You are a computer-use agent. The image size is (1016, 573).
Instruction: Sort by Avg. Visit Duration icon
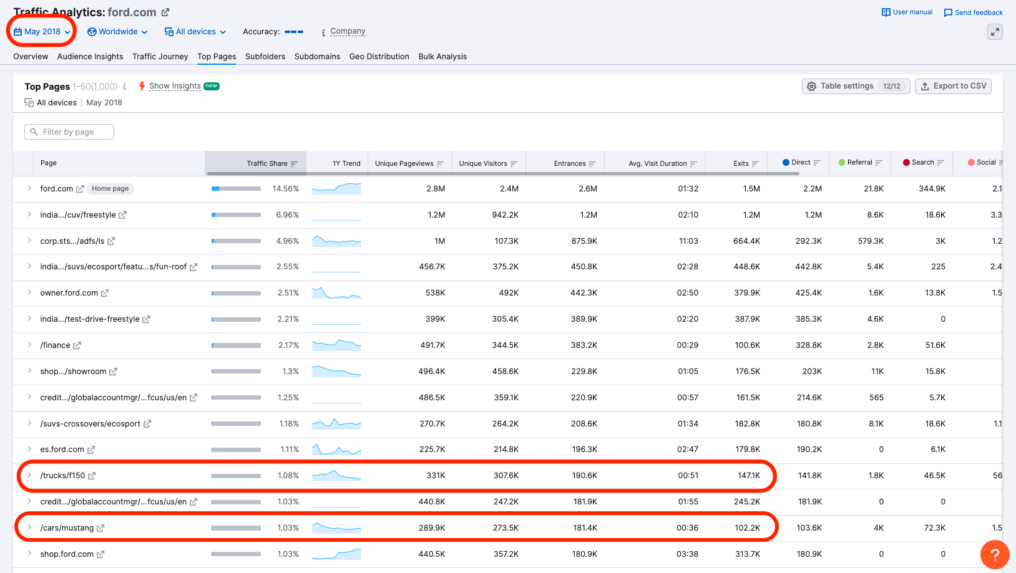(x=693, y=164)
